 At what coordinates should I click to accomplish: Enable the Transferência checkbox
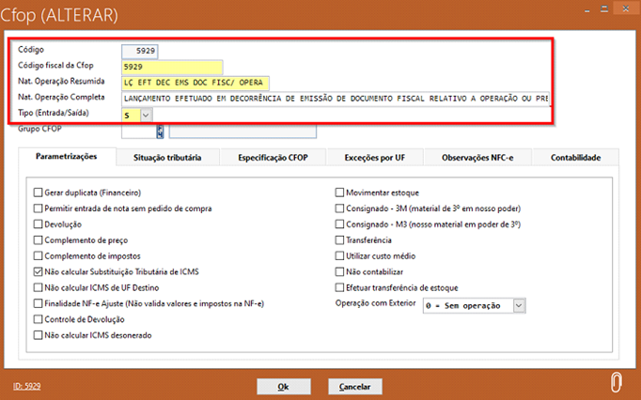coord(340,239)
